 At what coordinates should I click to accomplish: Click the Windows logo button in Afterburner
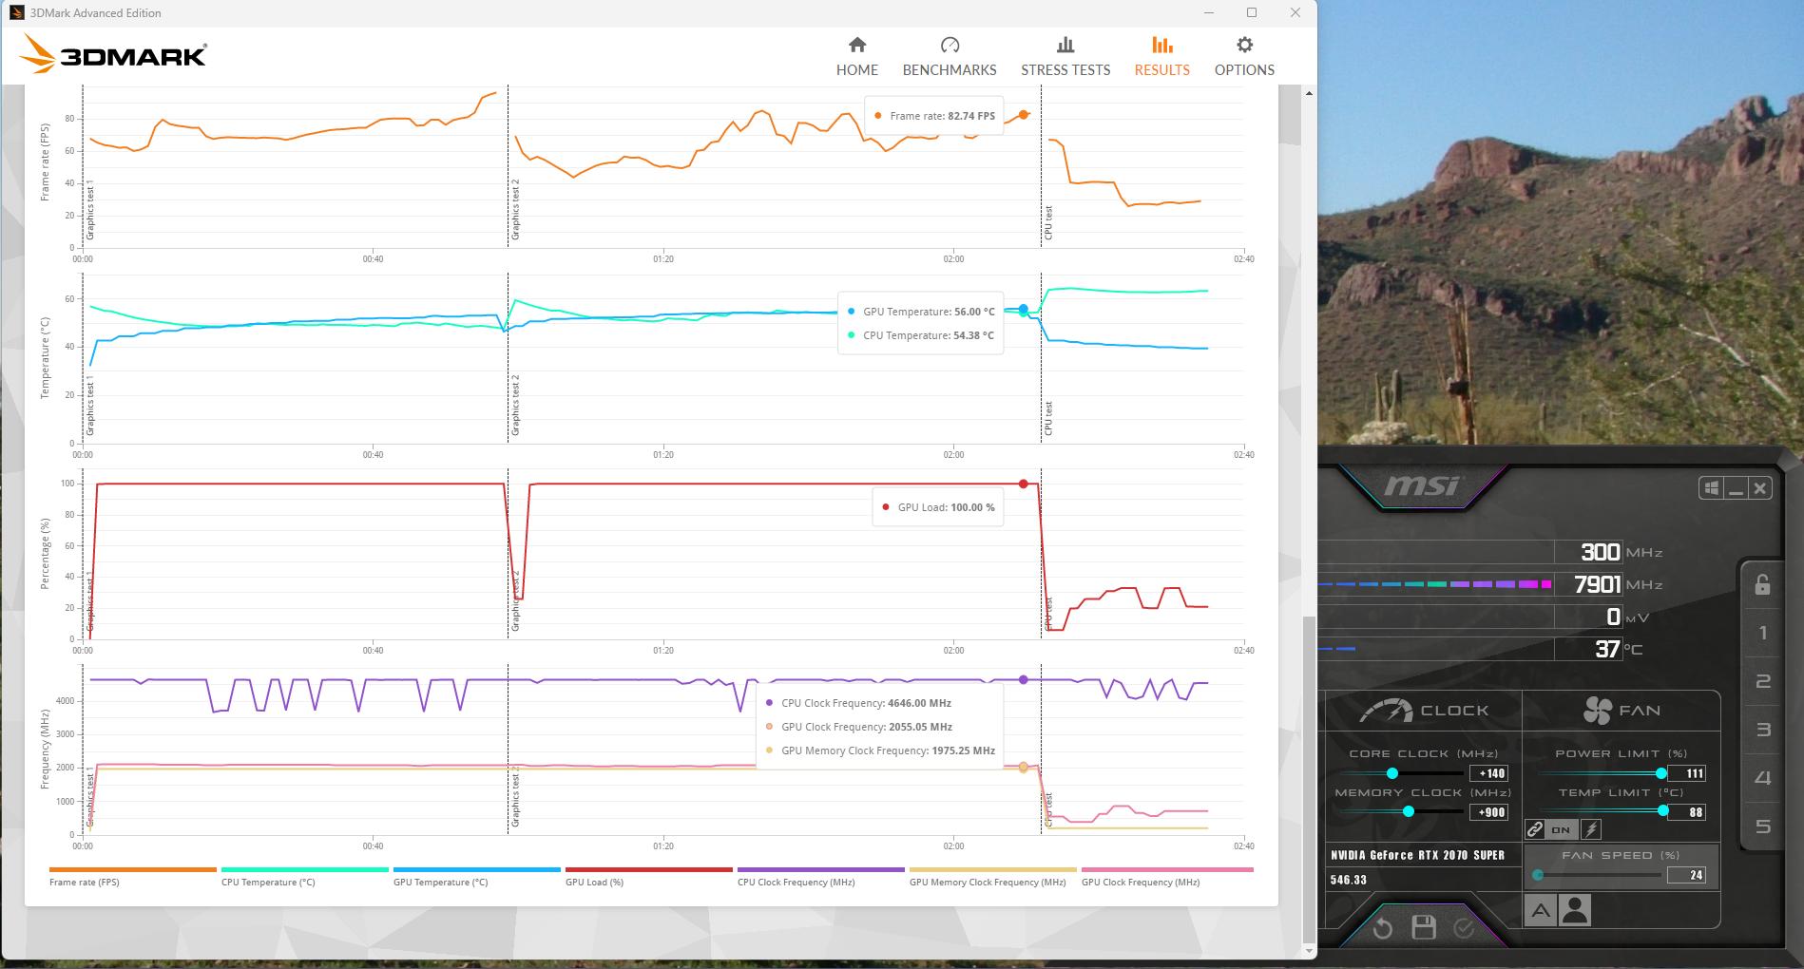(1712, 488)
